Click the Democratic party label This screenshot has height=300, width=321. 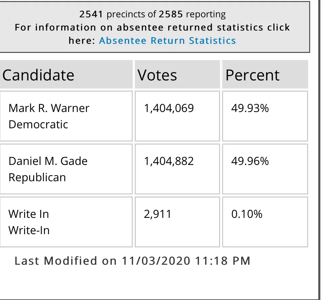38,124
